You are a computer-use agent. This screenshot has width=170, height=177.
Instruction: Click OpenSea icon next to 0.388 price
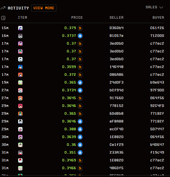click(x=80, y=129)
